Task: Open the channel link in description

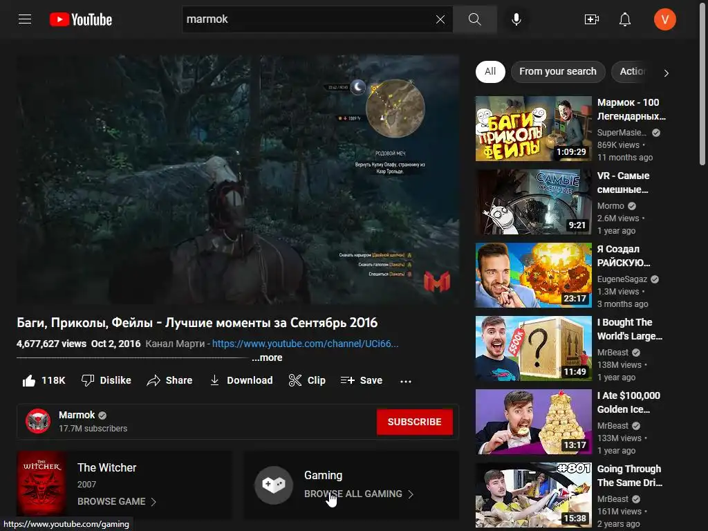Action: [x=305, y=344]
